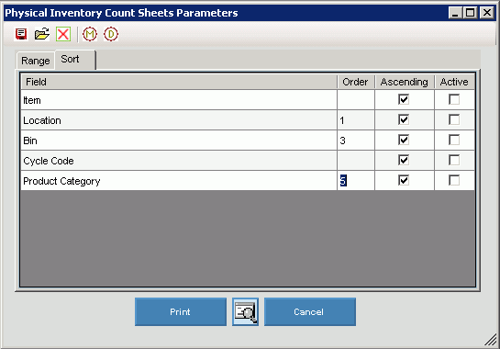This screenshot has width=500, height=349.
Task: Tick the Active checkbox for Product Category
Action: (454, 180)
